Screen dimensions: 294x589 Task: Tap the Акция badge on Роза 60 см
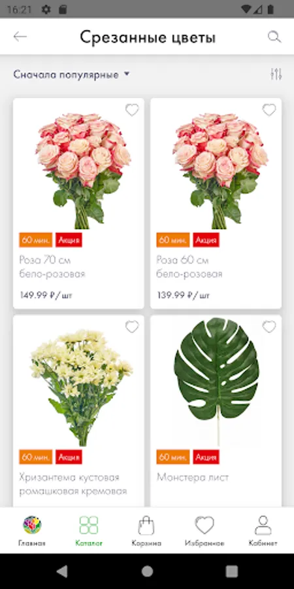pos(206,240)
